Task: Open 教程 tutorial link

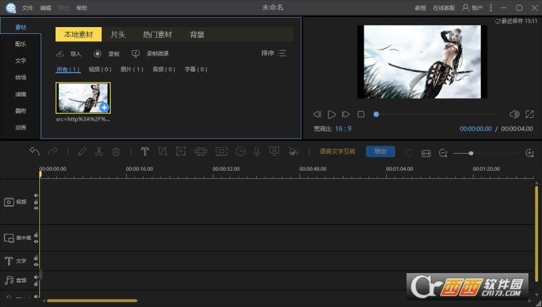Action: (x=420, y=8)
